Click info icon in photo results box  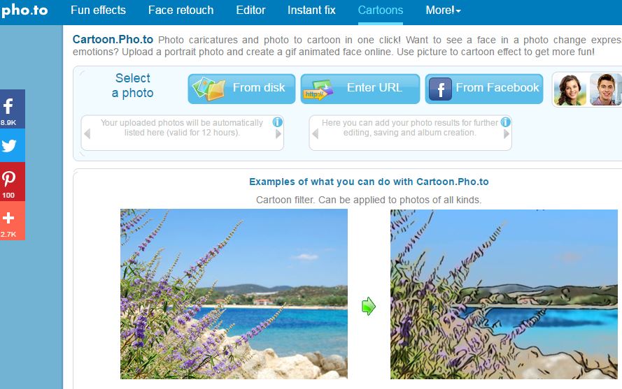coord(505,122)
